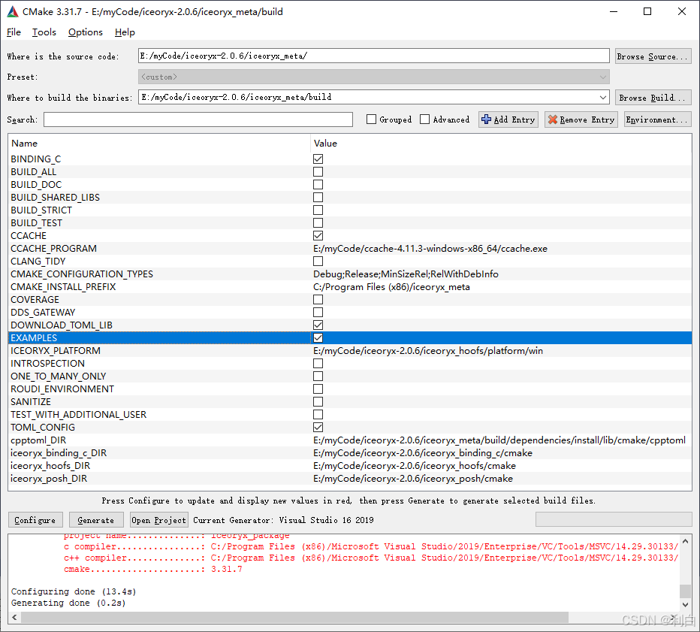The height and width of the screenshot is (632, 700).
Task: Click 'Generating done (0.2s)' log line
Action: point(68,603)
